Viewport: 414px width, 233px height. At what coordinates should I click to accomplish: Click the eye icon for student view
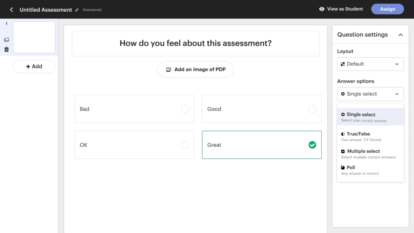click(x=322, y=9)
